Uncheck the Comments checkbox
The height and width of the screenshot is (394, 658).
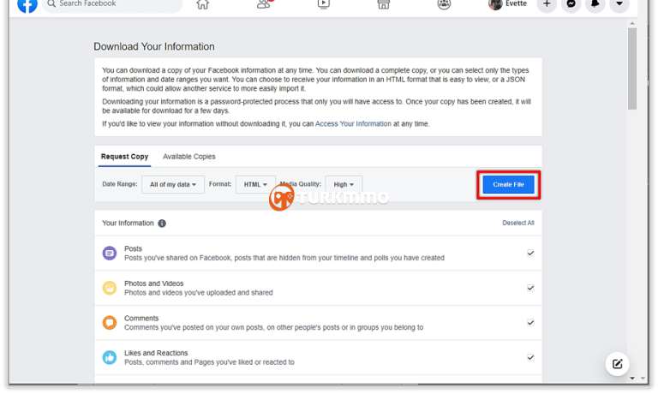(x=530, y=323)
